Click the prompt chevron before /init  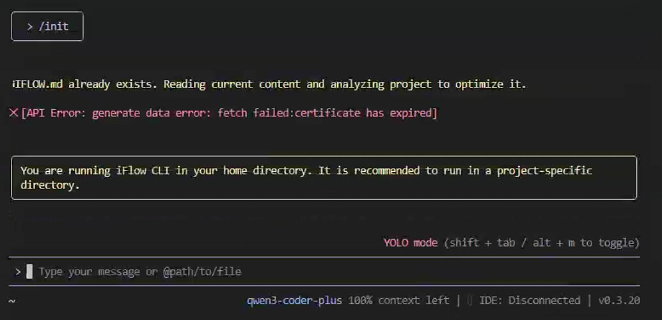29,27
